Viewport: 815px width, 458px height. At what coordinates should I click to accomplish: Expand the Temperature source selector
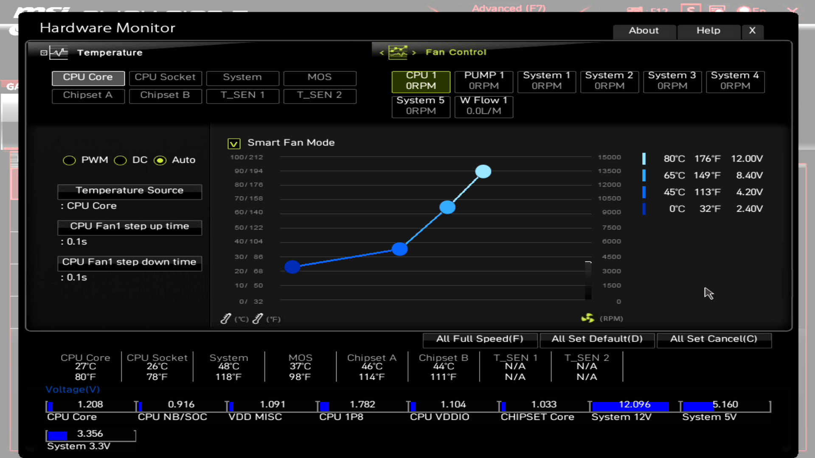point(129,190)
